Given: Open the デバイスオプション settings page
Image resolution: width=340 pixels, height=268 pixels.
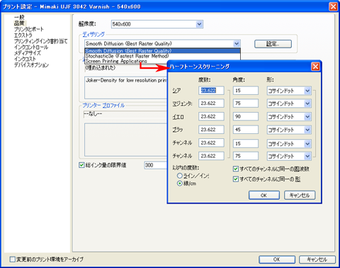Looking at the screenshot, I should pyautogui.click(x=31, y=65).
